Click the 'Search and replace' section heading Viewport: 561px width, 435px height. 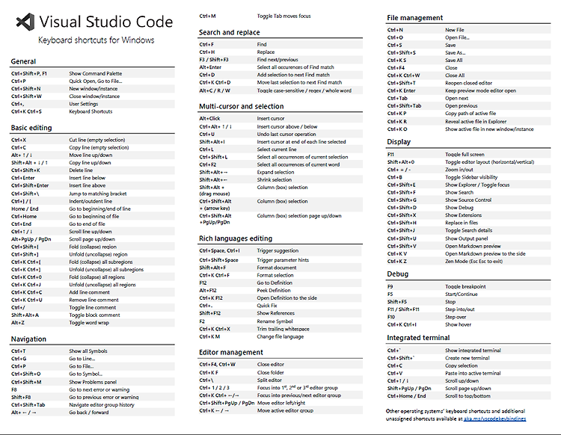pyautogui.click(x=230, y=32)
